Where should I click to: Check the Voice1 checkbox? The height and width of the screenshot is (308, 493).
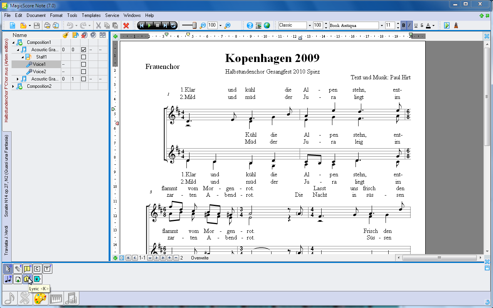click(84, 64)
